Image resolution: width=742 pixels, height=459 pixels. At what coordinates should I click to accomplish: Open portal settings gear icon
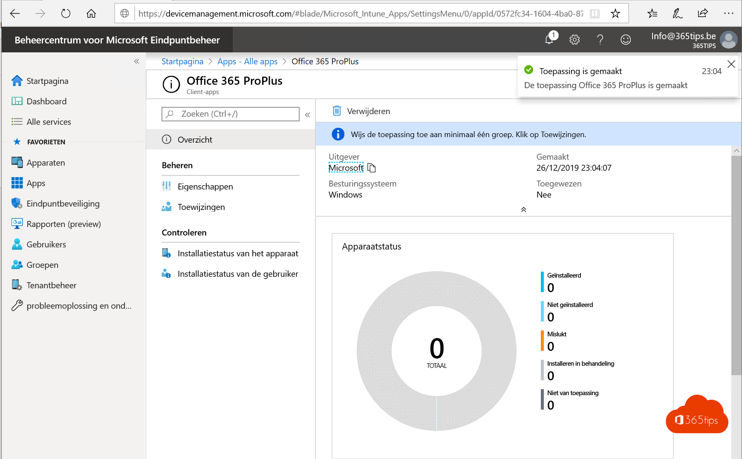575,40
